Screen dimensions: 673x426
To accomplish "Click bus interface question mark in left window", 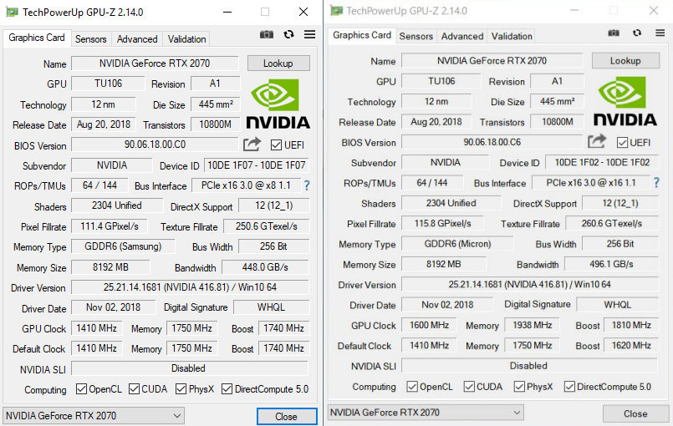I will [x=307, y=185].
